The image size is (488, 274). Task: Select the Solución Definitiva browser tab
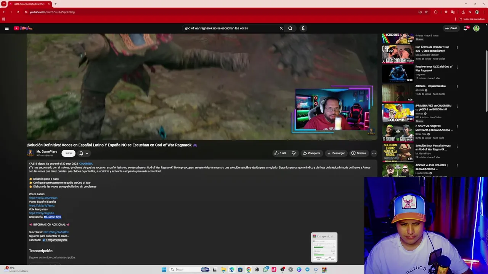pos(30,4)
